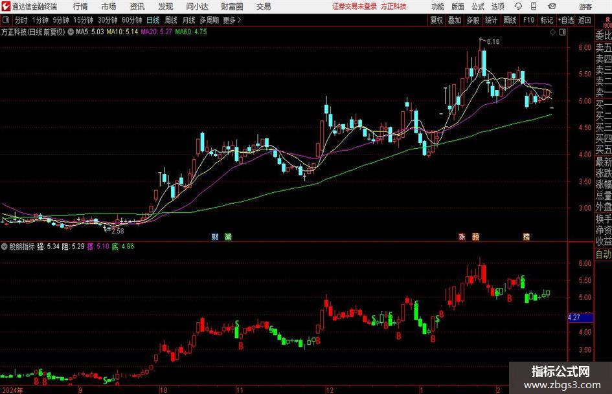Click the 通达信 red logo icon

pyautogui.click(x=6, y=6)
